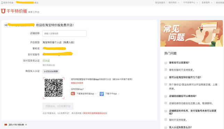Image resolution: width=224 pixels, height=129 pixels.
Task: Close the 203.119.169.89 IP tag
Action: click(x=26, y=124)
